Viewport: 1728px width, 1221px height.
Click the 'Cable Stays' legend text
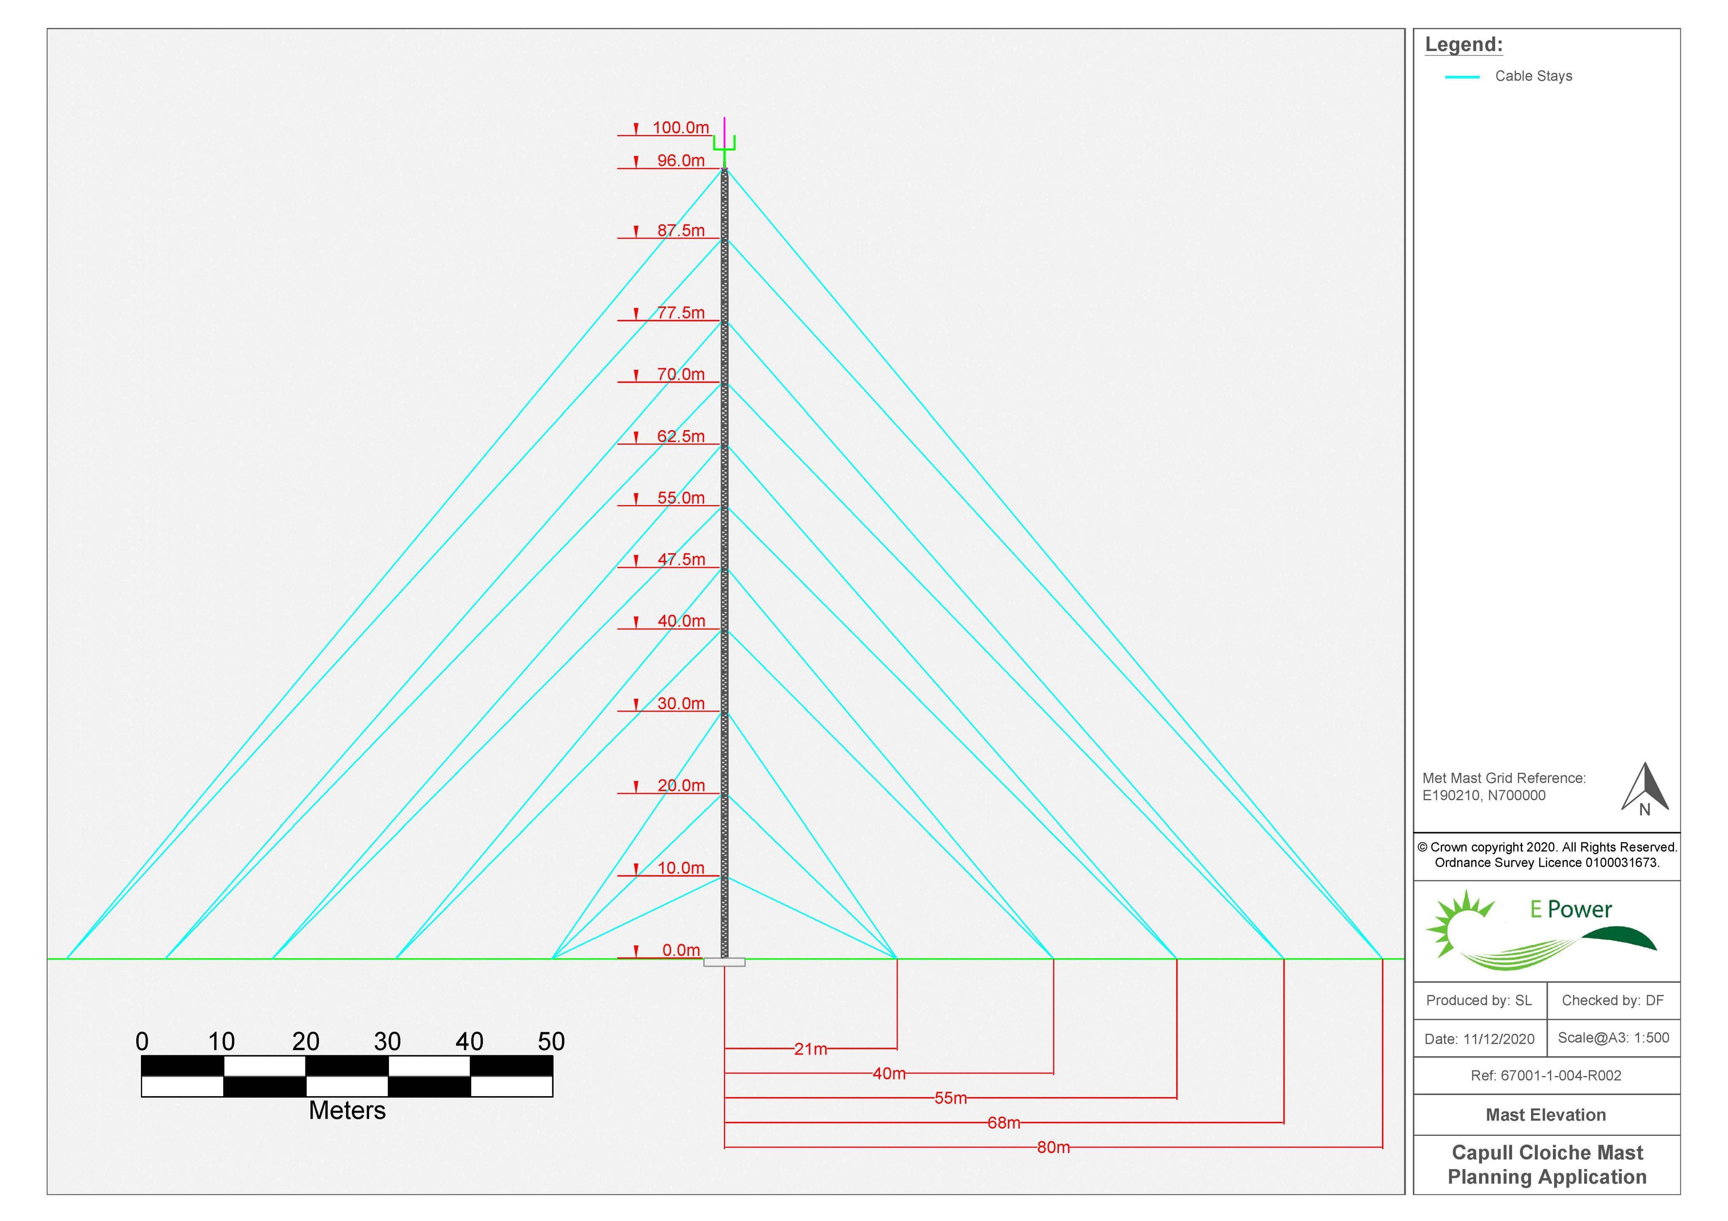coord(1534,76)
